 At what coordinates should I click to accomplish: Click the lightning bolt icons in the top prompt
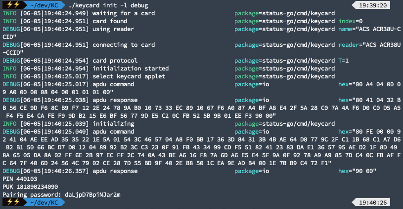(x=12, y=5)
